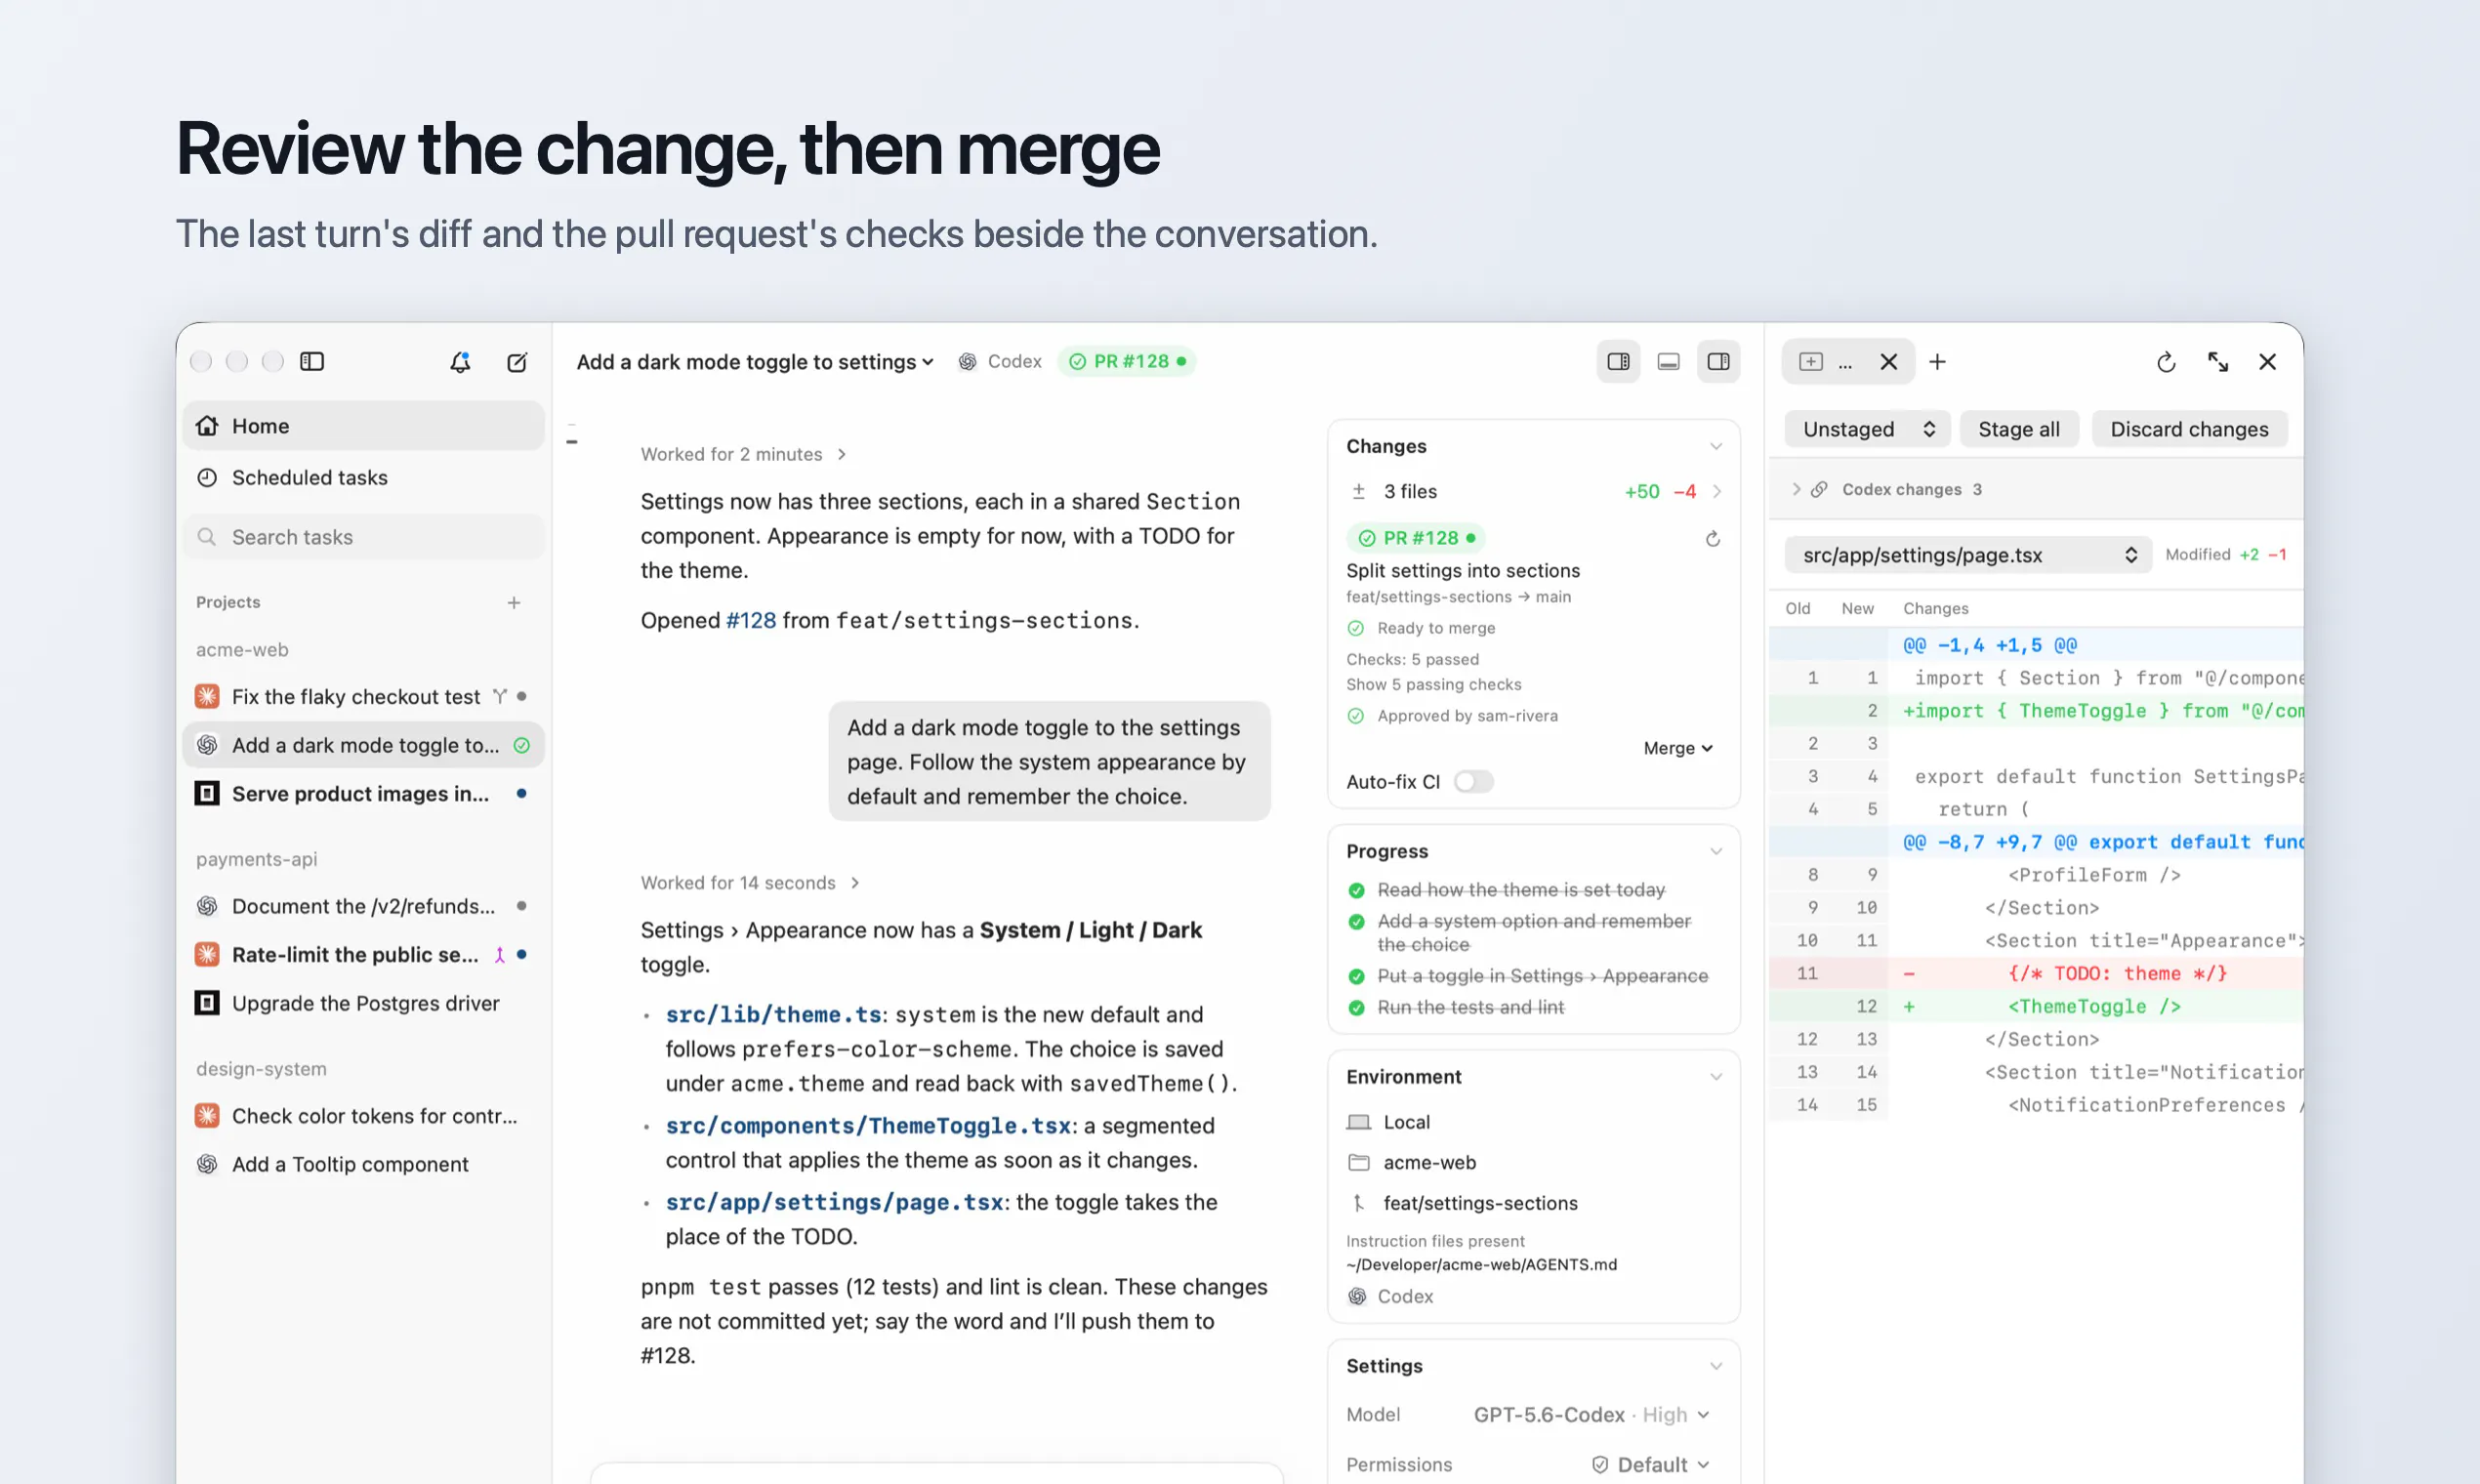Open the notifications bell icon
The image size is (2480, 1484).
(460, 362)
